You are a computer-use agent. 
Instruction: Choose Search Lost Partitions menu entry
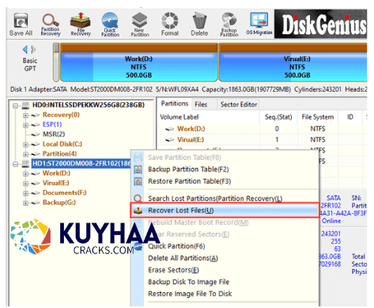[x=215, y=199]
